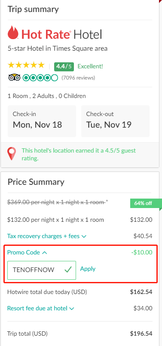Expand Resort fee due at hotel
Viewport: 162px width, 346px height.
click(x=41, y=308)
